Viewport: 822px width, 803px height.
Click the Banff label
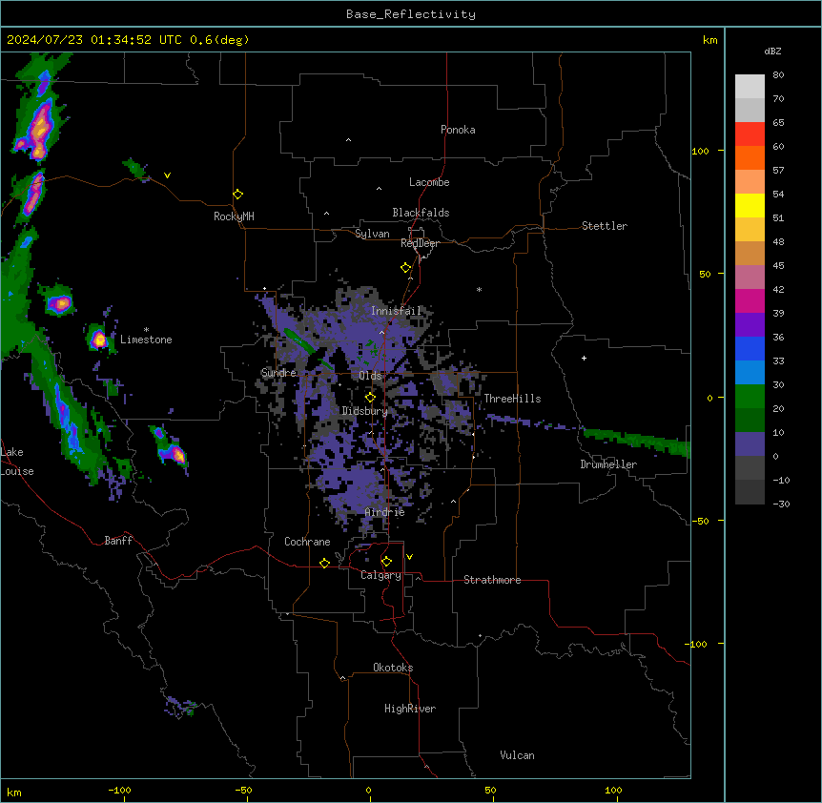[118, 541]
